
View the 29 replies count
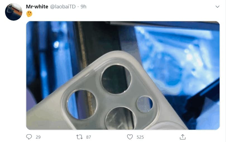coord(38,137)
